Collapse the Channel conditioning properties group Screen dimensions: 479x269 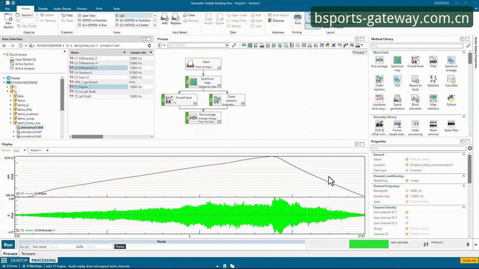pos(464,176)
